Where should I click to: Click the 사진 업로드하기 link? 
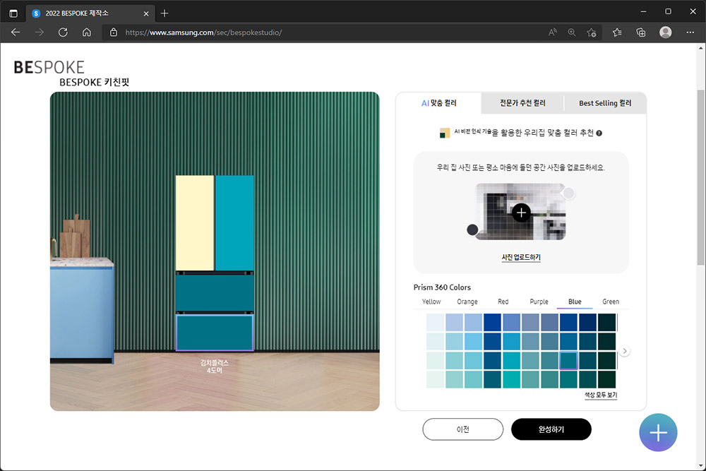click(521, 257)
